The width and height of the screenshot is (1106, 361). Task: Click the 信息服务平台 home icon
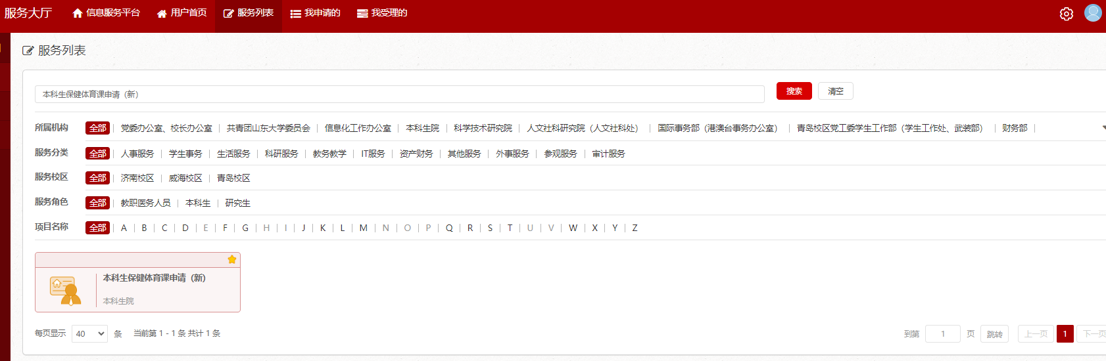pos(78,13)
